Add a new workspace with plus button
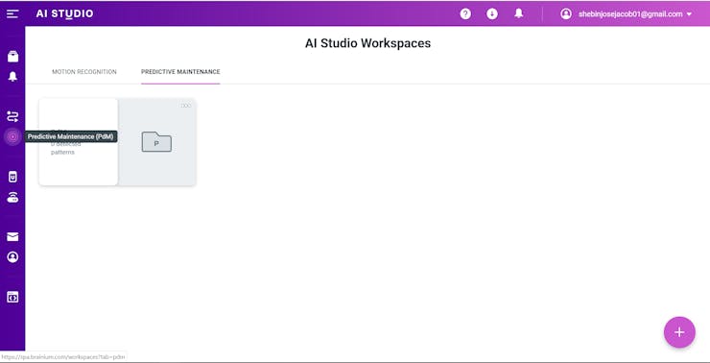 [x=679, y=332]
